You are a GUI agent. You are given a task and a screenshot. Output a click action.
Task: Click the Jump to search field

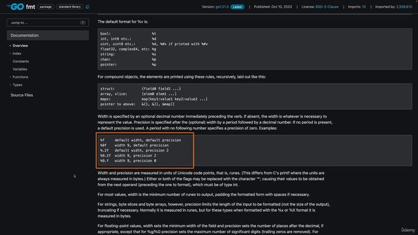[x=48, y=23]
